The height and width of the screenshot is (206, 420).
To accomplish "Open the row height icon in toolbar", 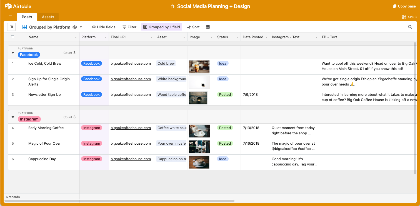I will click(x=208, y=27).
